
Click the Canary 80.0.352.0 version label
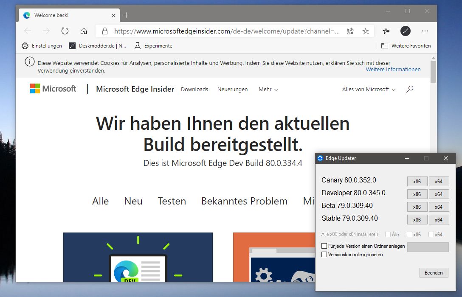[x=349, y=180]
